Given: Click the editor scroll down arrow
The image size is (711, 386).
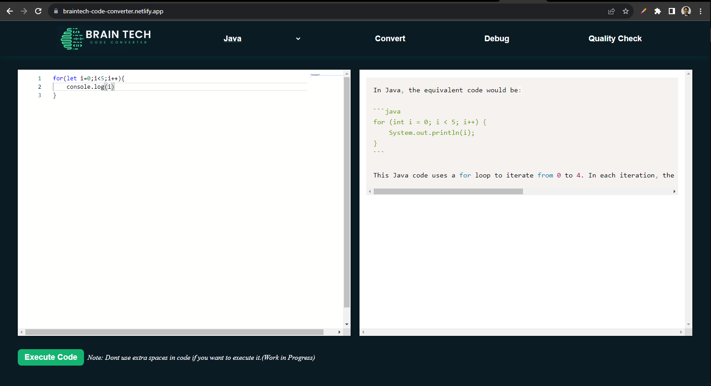Looking at the screenshot, I should (x=347, y=324).
